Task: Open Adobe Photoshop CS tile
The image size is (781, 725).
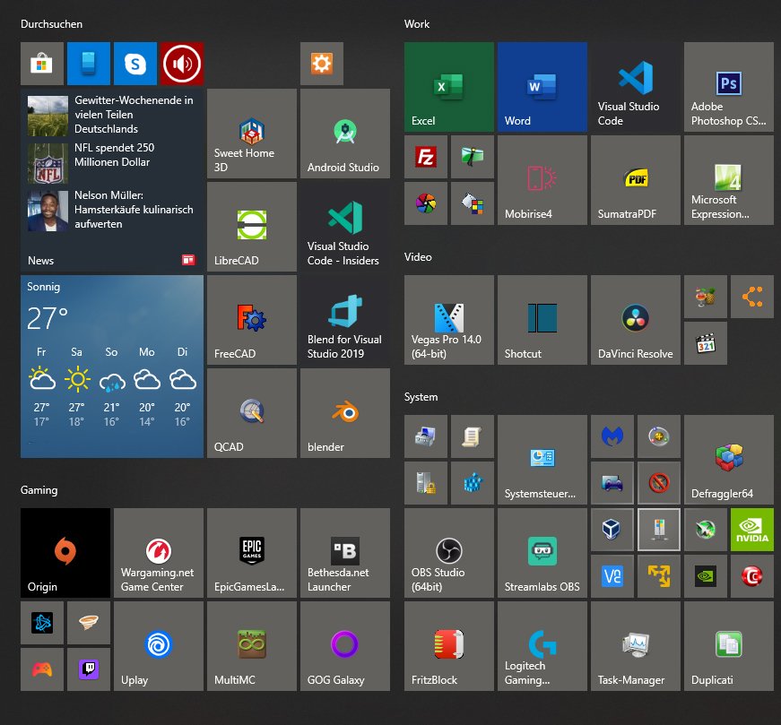Action: [729, 87]
